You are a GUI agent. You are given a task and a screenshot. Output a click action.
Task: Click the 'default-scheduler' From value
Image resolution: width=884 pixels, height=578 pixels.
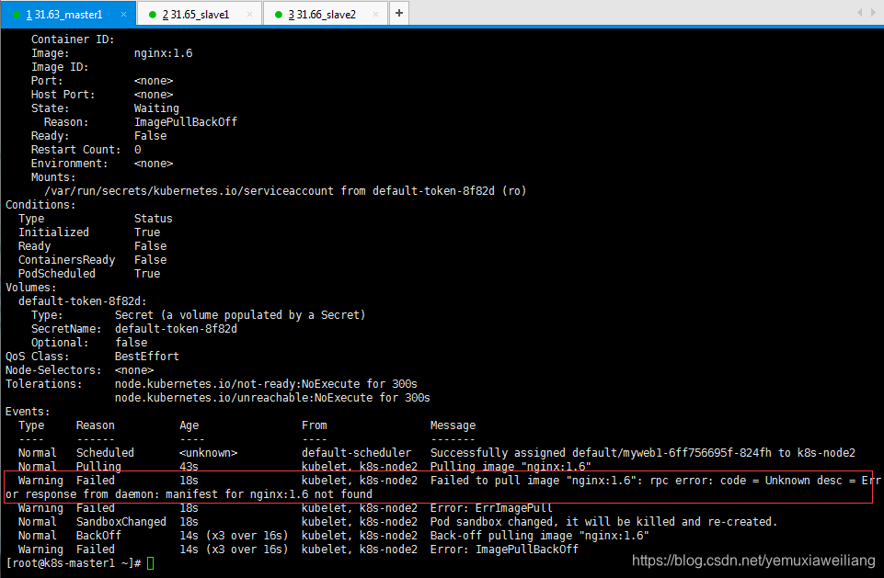(x=356, y=453)
